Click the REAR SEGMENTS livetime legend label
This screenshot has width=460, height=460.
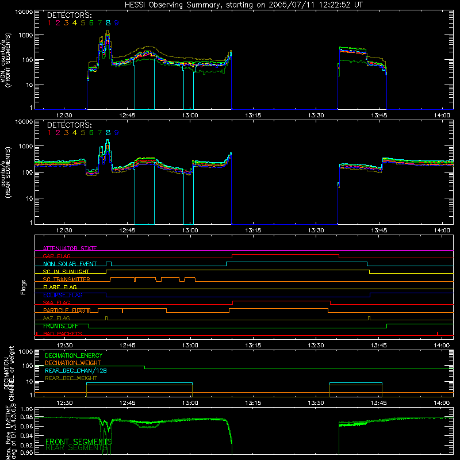(x=76, y=448)
